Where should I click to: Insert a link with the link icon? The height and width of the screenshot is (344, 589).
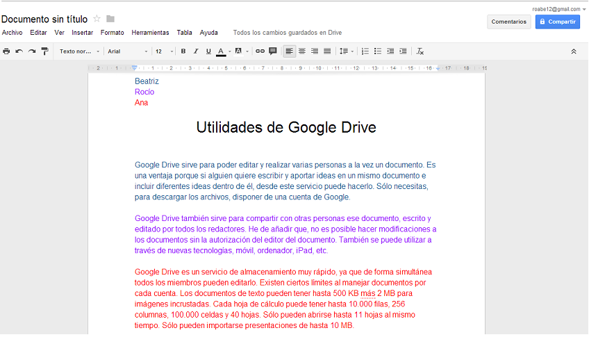click(x=260, y=51)
